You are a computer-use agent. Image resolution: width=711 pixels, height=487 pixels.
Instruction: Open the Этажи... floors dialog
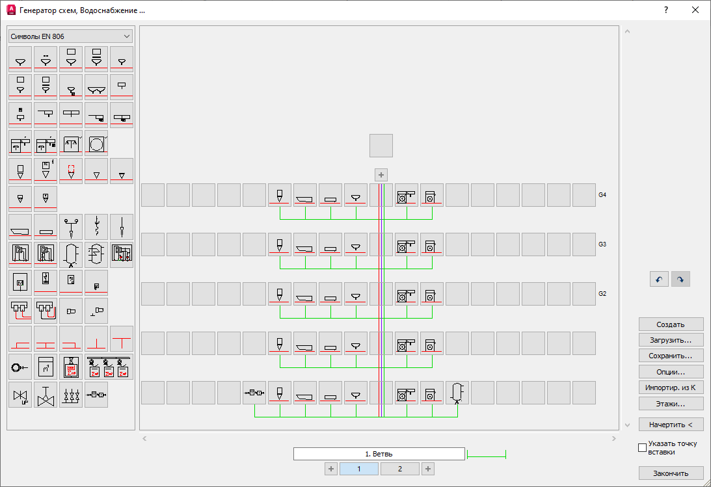(671, 404)
